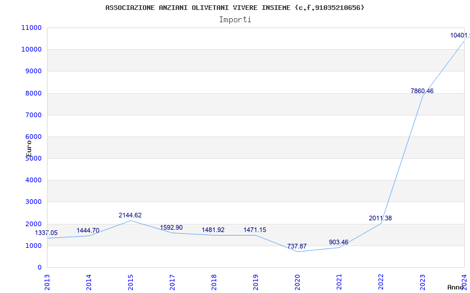This screenshot has width=470, height=293.
Task: Click the chart title ASSOCIAZIONE ANZIANI OLIVETANI
Action: (234, 8)
